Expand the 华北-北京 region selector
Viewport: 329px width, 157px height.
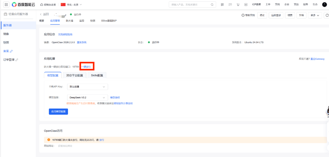point(71,5)
